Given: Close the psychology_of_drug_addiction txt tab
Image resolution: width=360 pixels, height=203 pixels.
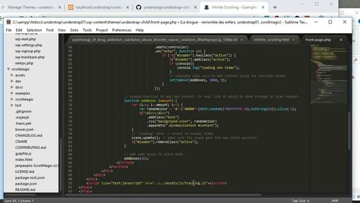Looking at the screenshot, I should coord(242,40).
